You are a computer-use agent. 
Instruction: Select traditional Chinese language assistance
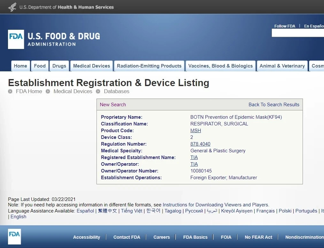click(107, 211)
